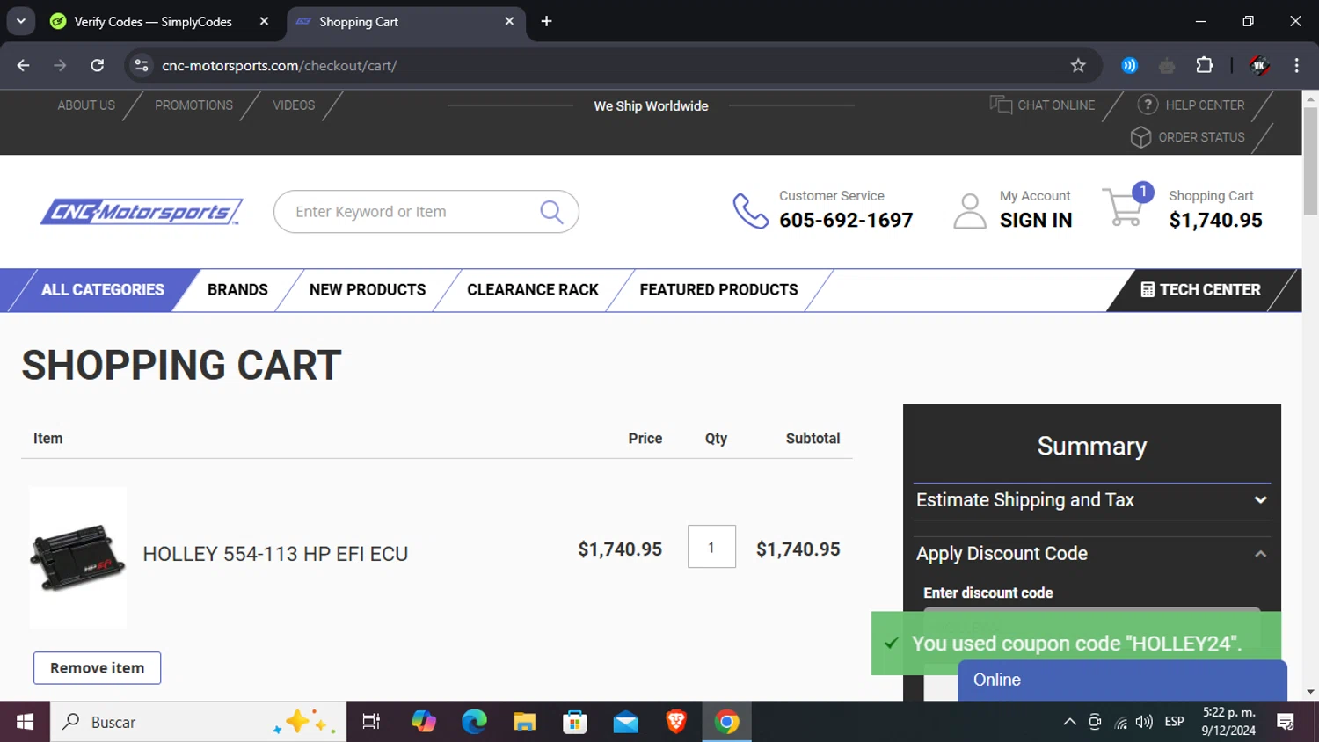Open the TECH CENTER
Screen dimensions: 1319x742
(x=1200, y=290)
